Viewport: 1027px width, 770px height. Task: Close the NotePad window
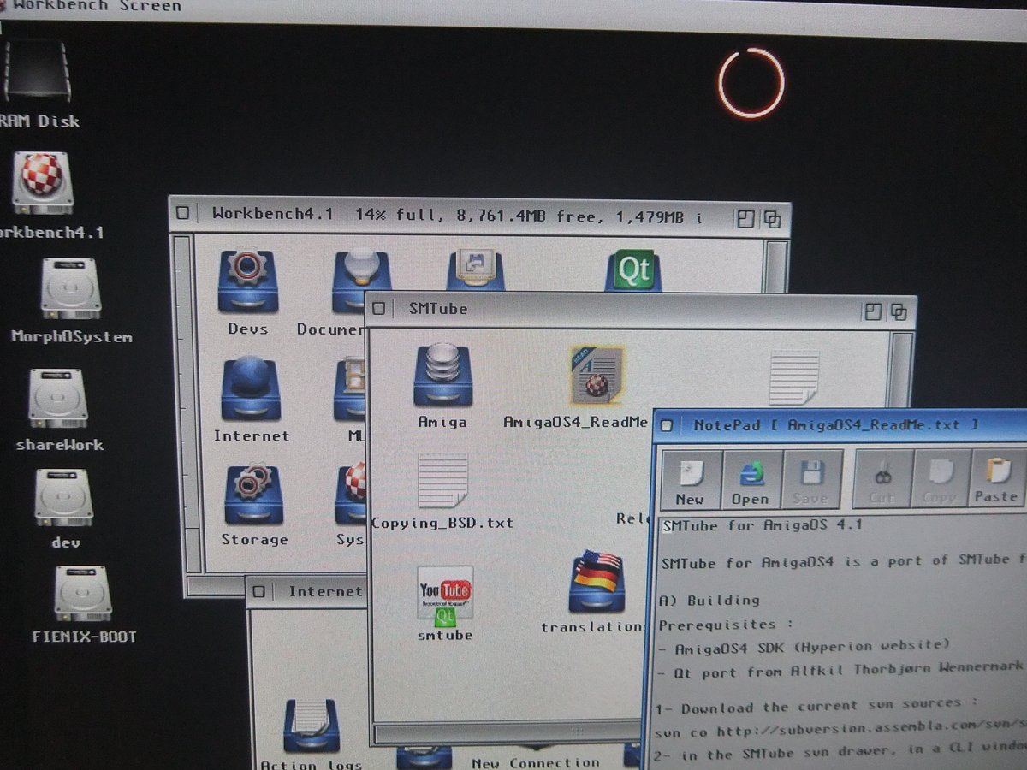[x=667, y=426]
